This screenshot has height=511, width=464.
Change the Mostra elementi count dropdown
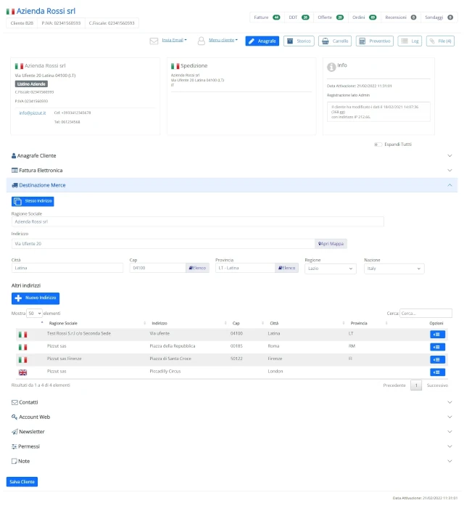[34, 314]
